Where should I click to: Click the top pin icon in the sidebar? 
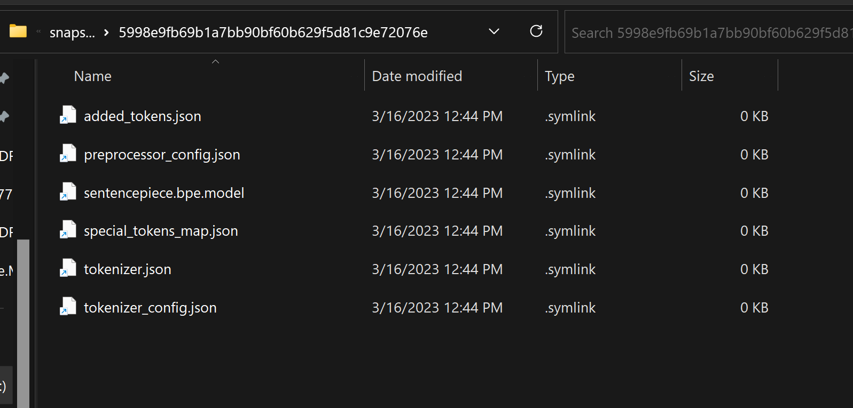point(4,78)
